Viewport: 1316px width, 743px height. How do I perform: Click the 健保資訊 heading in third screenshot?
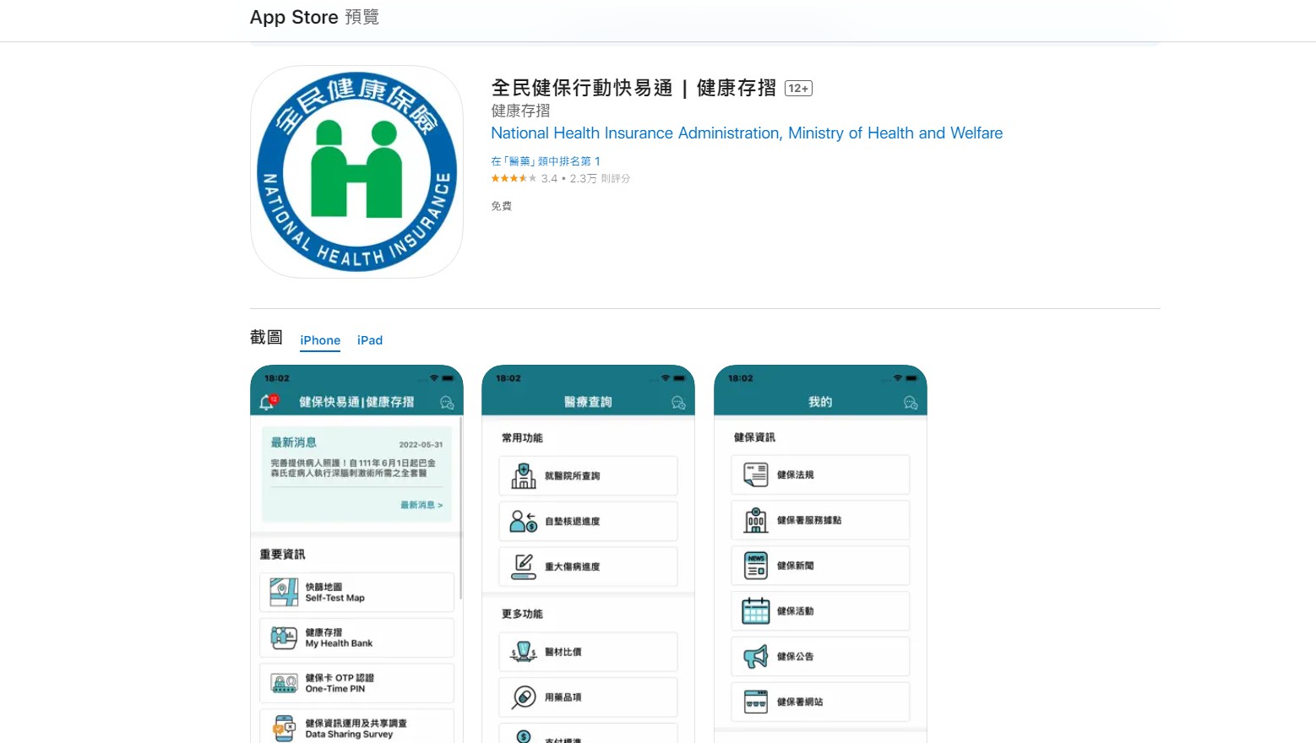(754, 437)
